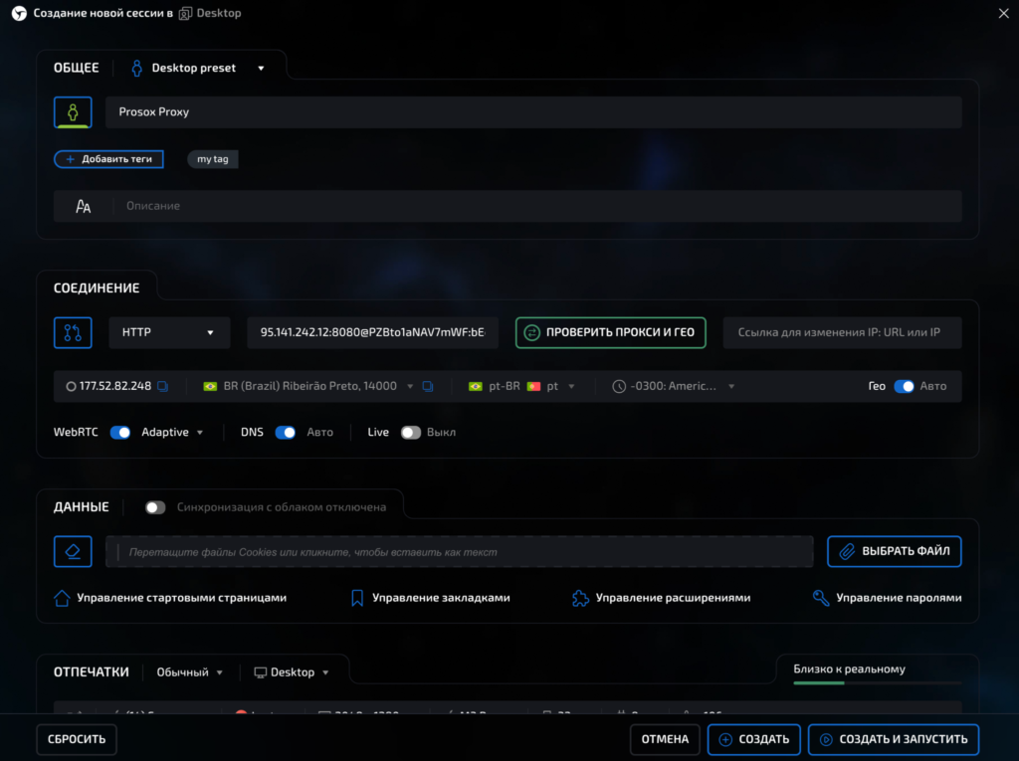Click the Описание description input field
1019x761 pixels.
537,206
